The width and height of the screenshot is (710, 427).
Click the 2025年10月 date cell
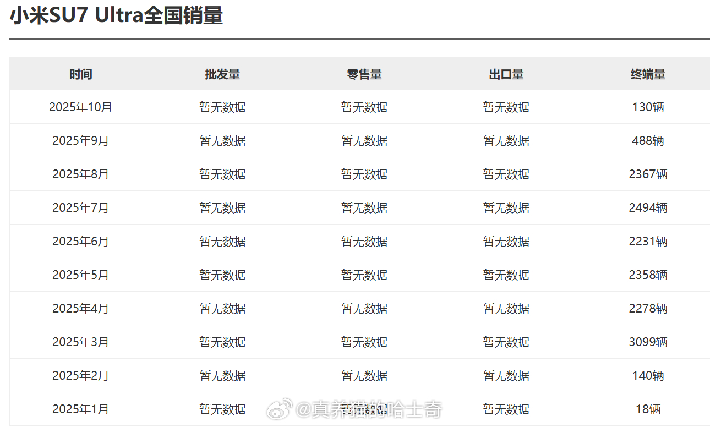(81, 107)
